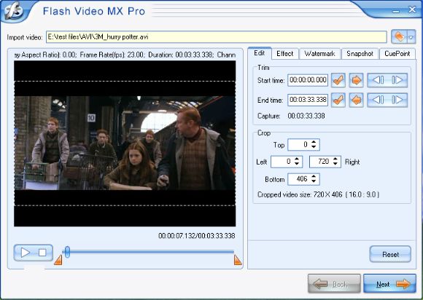Click the Reset button

click(390, 254)
